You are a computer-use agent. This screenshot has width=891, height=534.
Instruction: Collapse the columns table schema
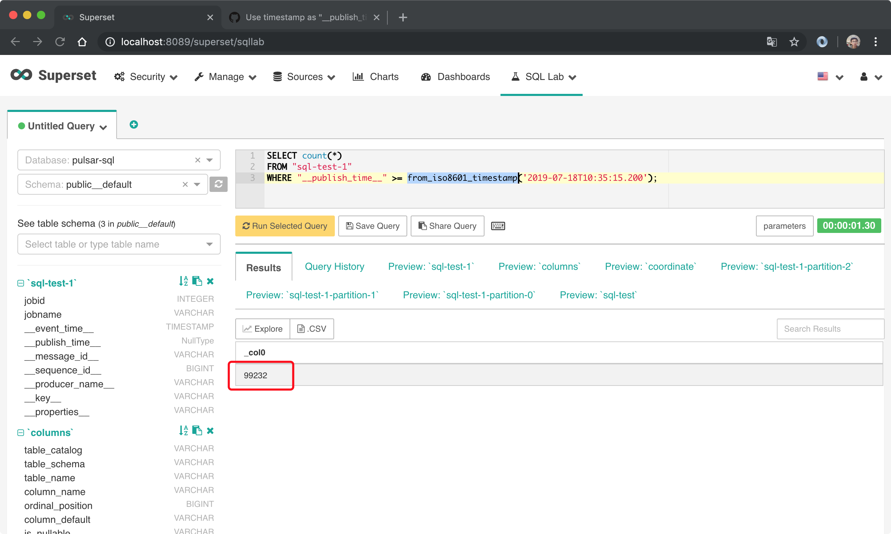(21, 433)
